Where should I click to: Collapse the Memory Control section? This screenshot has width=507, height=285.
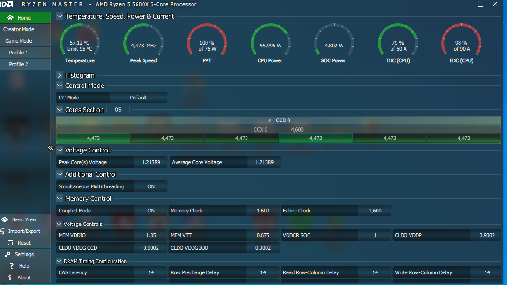(x=60, y=199)
